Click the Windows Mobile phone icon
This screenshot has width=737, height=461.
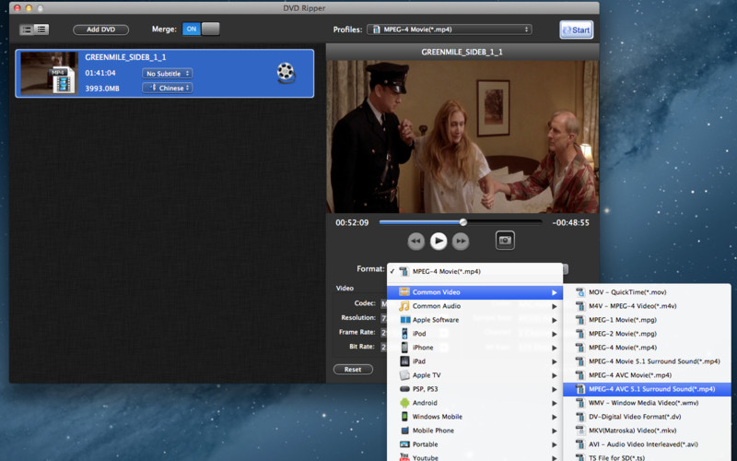[x=404, y=417]
